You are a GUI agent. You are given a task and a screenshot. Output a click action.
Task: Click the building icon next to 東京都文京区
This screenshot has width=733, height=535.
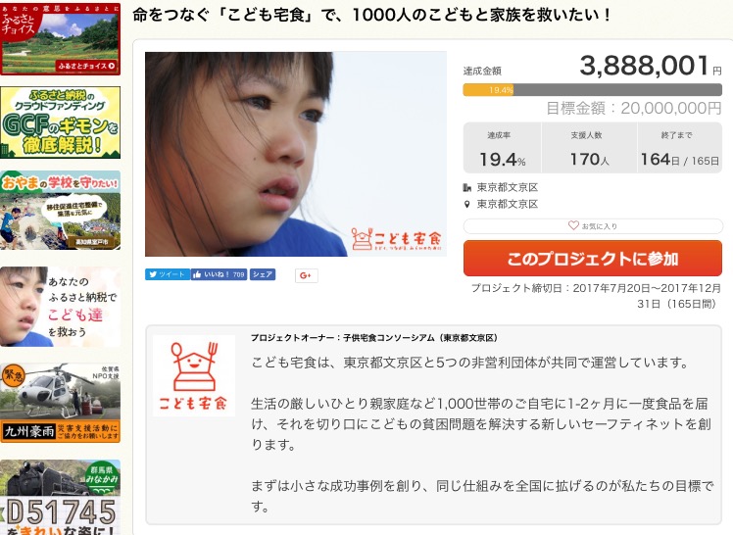(x=466, y=188)
